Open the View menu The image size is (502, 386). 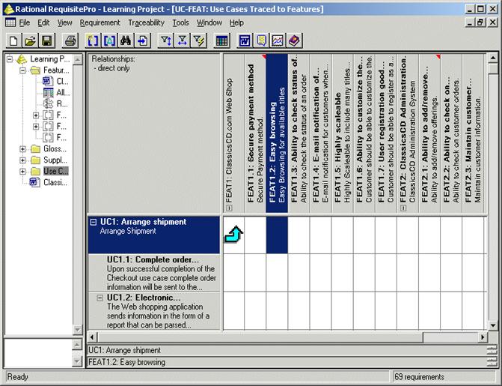coord(64,22)
